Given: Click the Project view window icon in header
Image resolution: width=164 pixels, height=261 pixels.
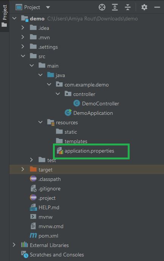Looking at the screenshot, I should (19, 7).
